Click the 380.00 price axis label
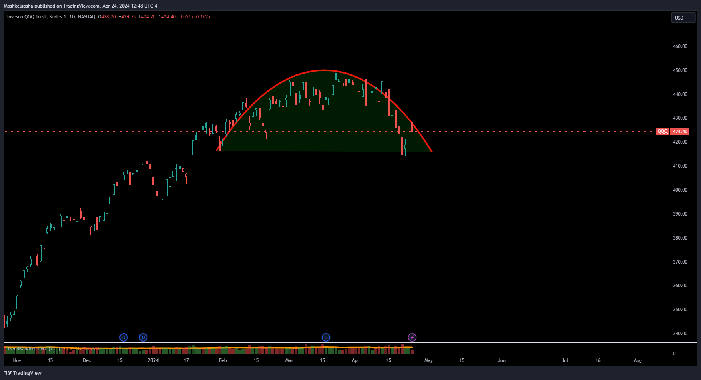 [x=680, y=238]
